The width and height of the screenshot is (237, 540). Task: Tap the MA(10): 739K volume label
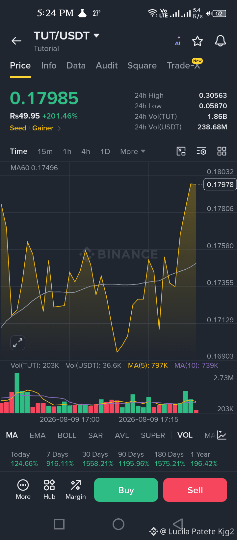196,365
